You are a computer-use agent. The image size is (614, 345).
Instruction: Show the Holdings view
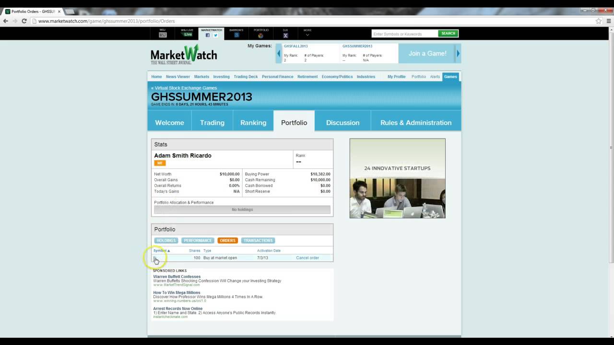(166, 241)
